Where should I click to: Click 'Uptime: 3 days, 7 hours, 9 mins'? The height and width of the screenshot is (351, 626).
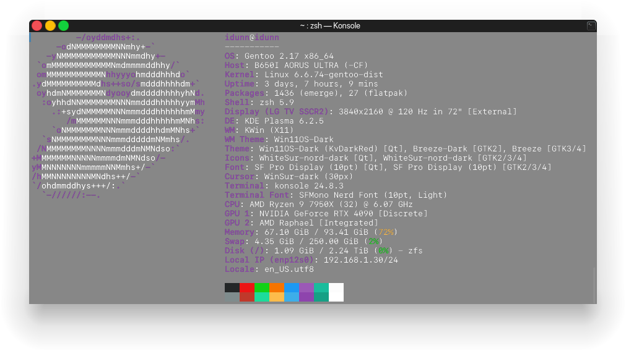coord(302,83)
